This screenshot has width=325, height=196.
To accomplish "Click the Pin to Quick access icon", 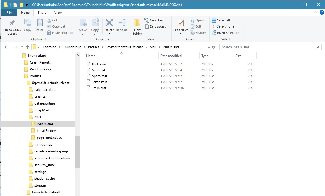I will click(12, 23).
